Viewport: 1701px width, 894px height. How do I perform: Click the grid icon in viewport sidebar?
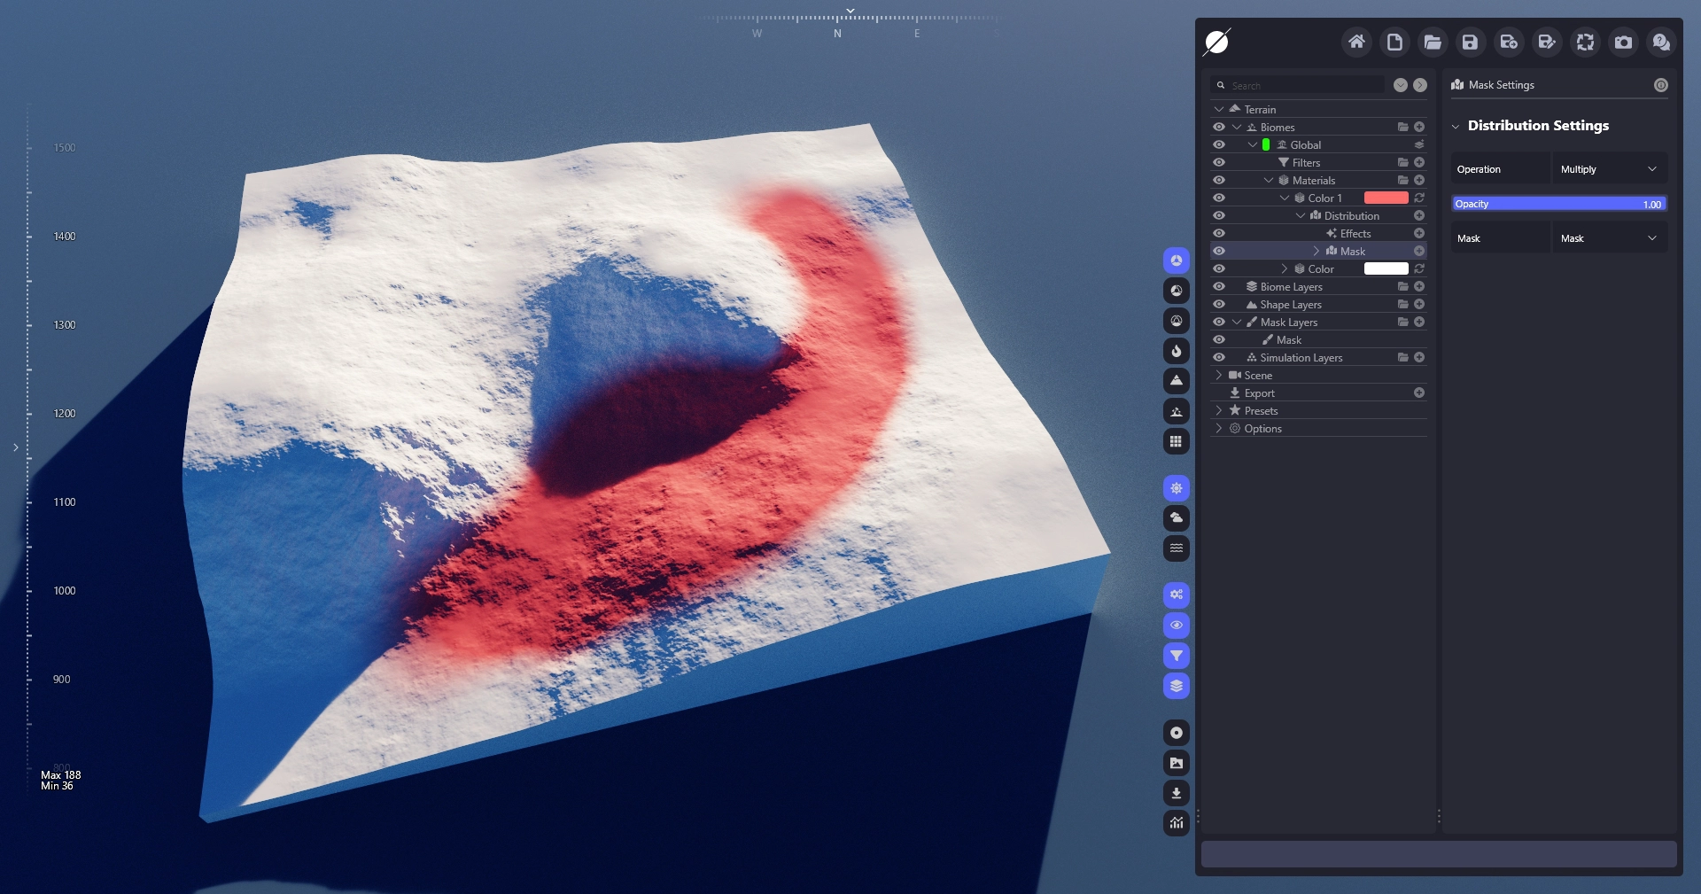pos(1176,441)
